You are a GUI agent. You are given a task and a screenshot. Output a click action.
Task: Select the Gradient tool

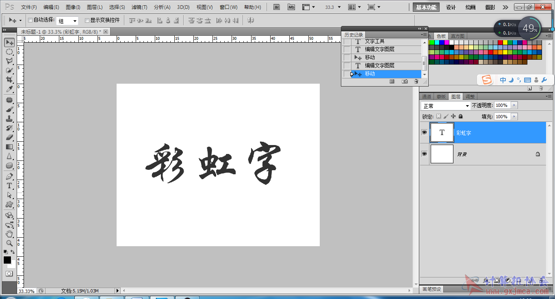tap(9, 147)
